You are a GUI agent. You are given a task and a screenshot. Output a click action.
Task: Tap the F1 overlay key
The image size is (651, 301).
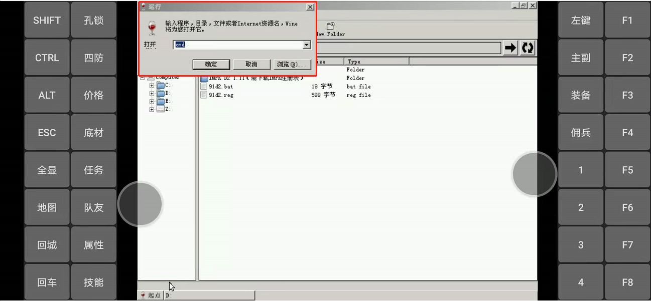pos(627,20)
